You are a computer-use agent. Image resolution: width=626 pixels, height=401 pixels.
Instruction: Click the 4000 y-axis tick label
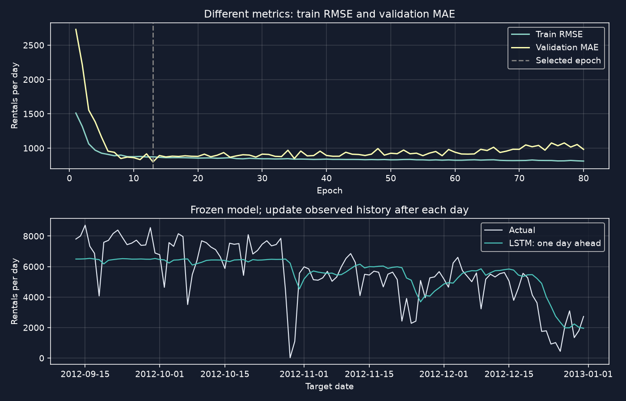point(35,298)
